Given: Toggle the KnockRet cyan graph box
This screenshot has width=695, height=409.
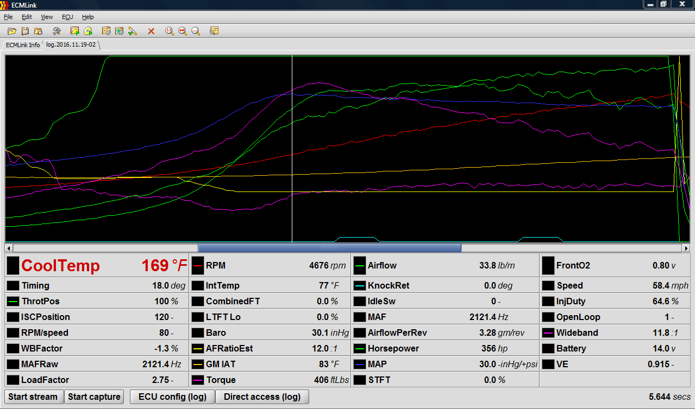Looking at the screenshot, I should coord(359,285).
